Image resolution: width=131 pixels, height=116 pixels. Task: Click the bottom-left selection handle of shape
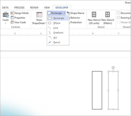[108, 109]
